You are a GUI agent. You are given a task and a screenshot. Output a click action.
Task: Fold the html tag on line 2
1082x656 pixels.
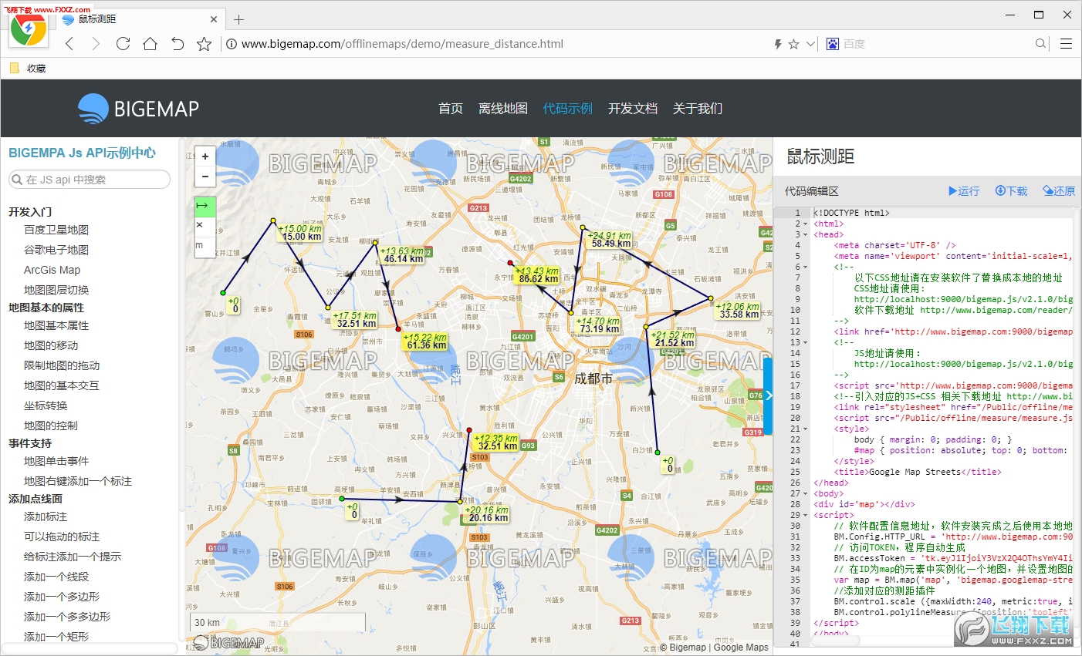(806, 224)
